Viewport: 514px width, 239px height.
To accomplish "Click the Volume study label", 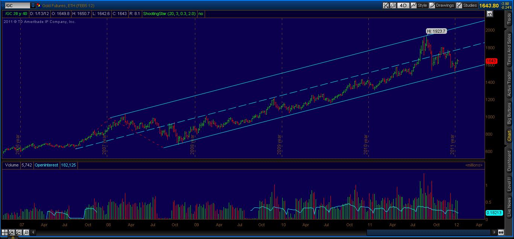I will (12, 165).
